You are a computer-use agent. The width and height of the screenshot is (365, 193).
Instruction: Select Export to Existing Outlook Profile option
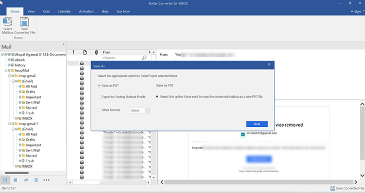(x=99, y=96)
